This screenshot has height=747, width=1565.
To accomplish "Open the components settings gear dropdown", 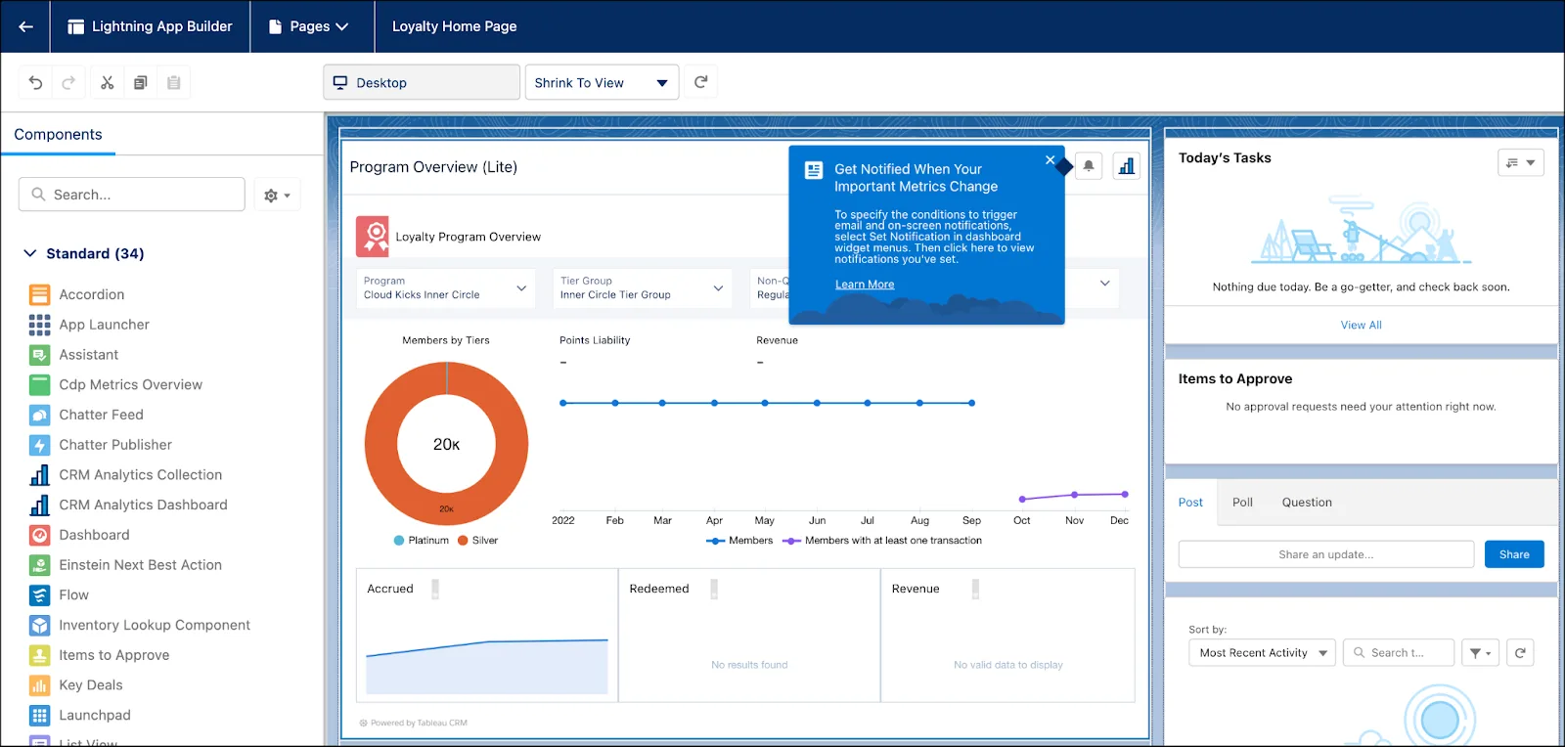I will point(278,196).
